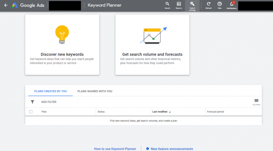
Task: Switch to Plans Created By You tab
Action: pos(51,91)
